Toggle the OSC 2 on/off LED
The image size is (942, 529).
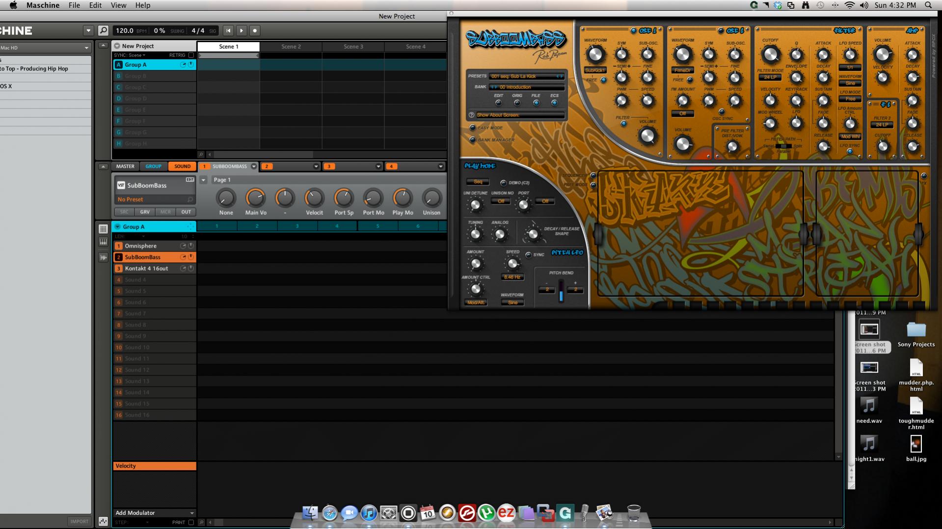(721, 30)
